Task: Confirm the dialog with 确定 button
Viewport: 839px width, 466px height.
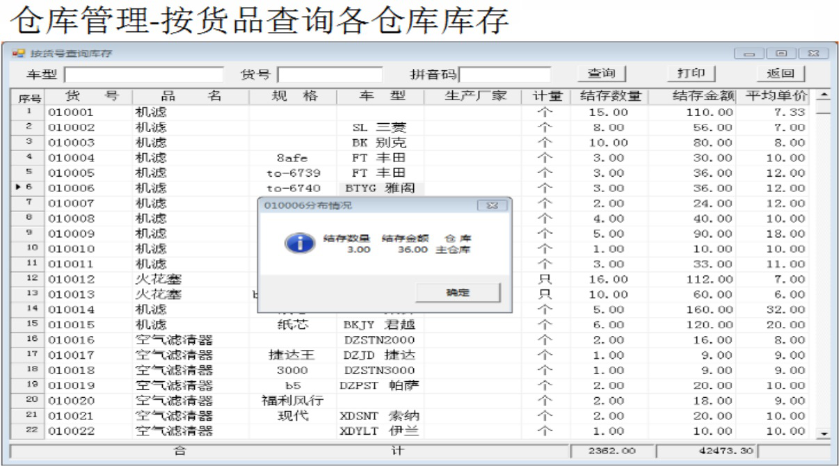Action: coord(457,293)
